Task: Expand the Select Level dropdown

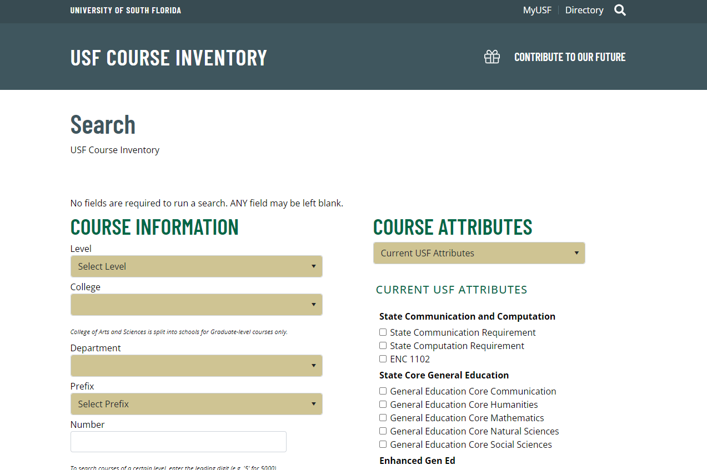Action: point(196,266)
